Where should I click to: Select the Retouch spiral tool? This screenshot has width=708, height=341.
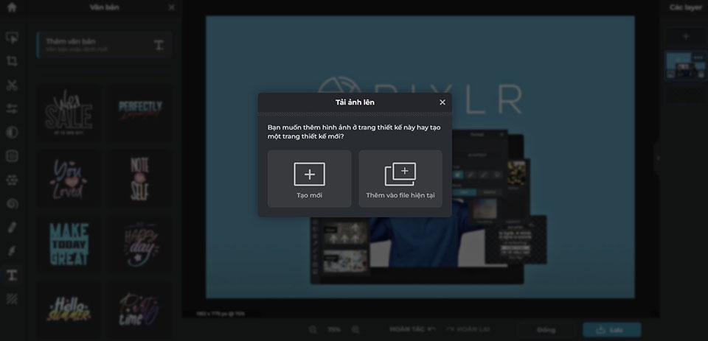pos(12,203)
